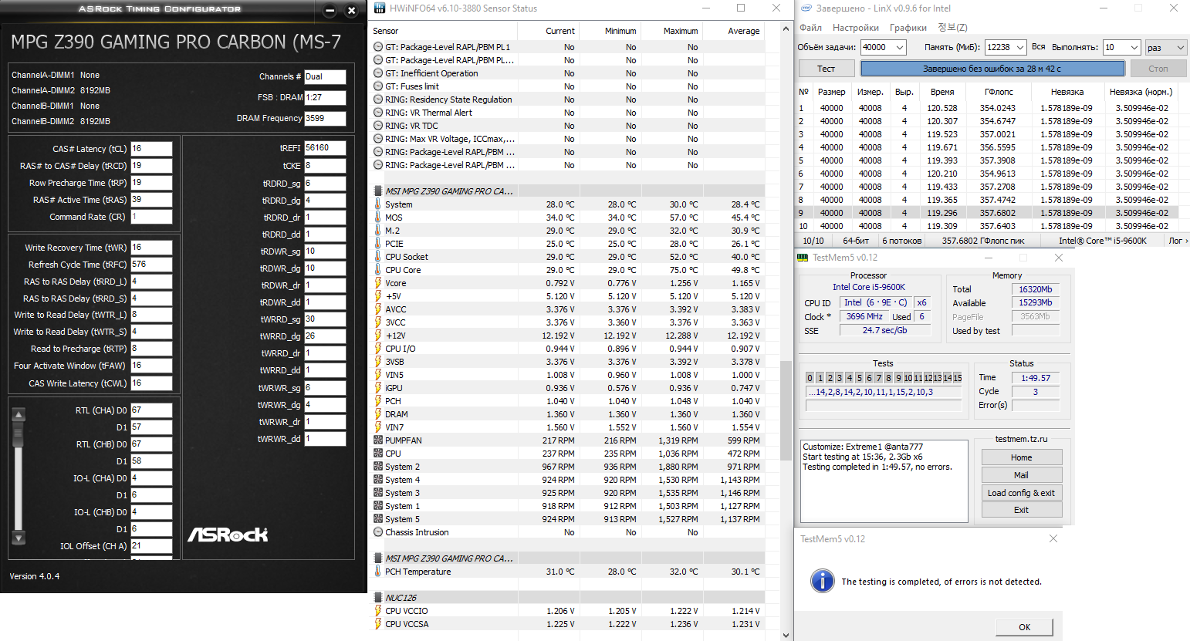Click the fan icon beside PUMPFAN
Screen dimensions: 1190x641
pos(378,440)
